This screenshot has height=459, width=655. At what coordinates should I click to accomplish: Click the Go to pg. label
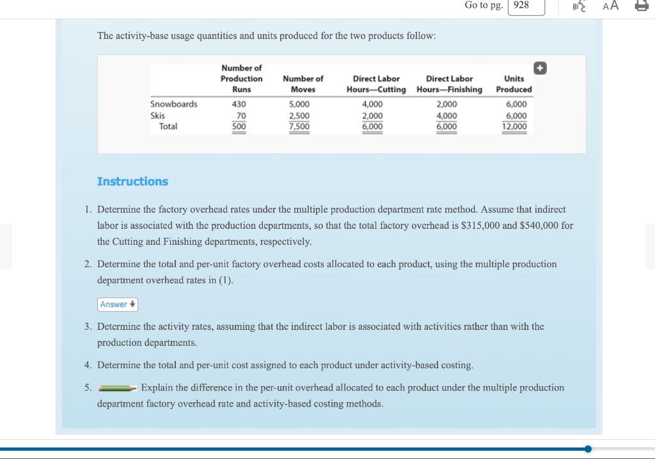click(x=484, y=5)
